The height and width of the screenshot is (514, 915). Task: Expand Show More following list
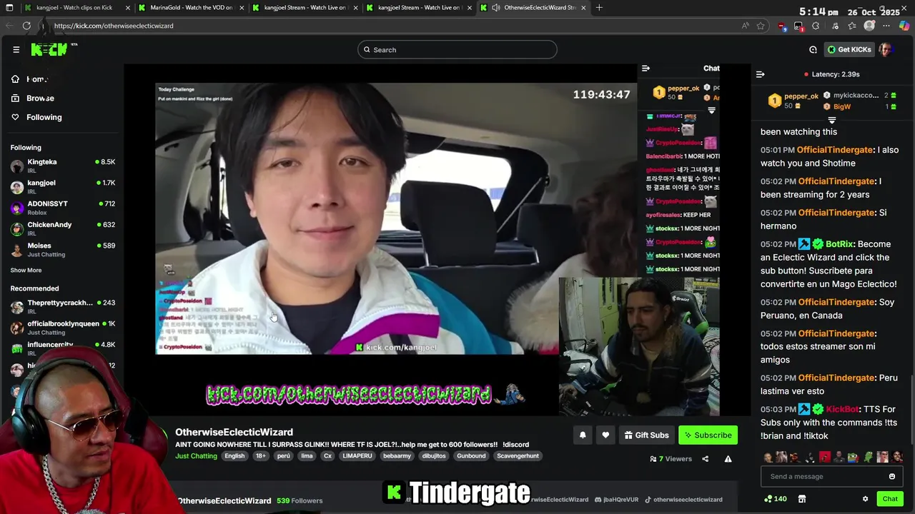click(x=26, y=270)
